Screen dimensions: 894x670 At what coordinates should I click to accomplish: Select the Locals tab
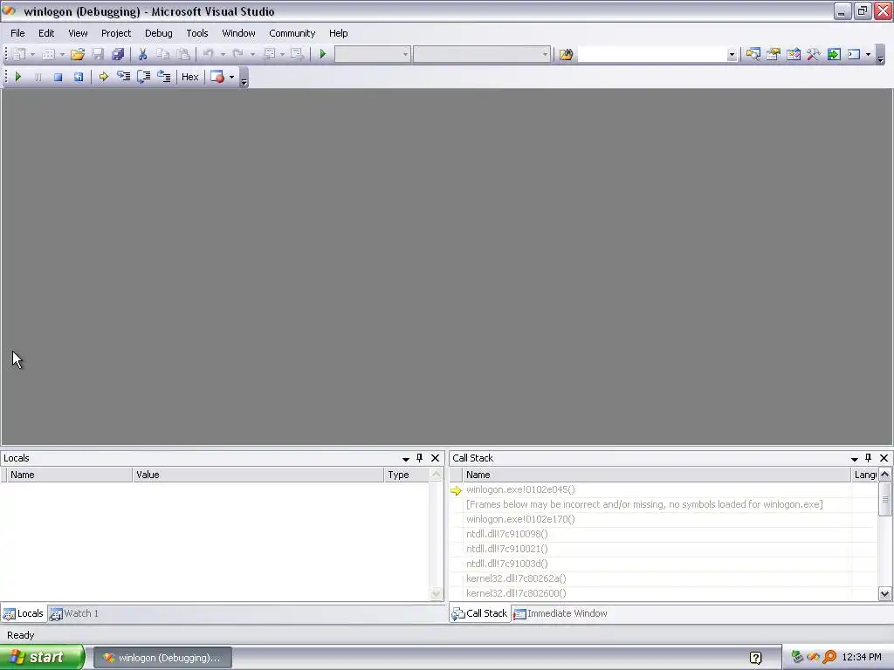click(24, 613)
